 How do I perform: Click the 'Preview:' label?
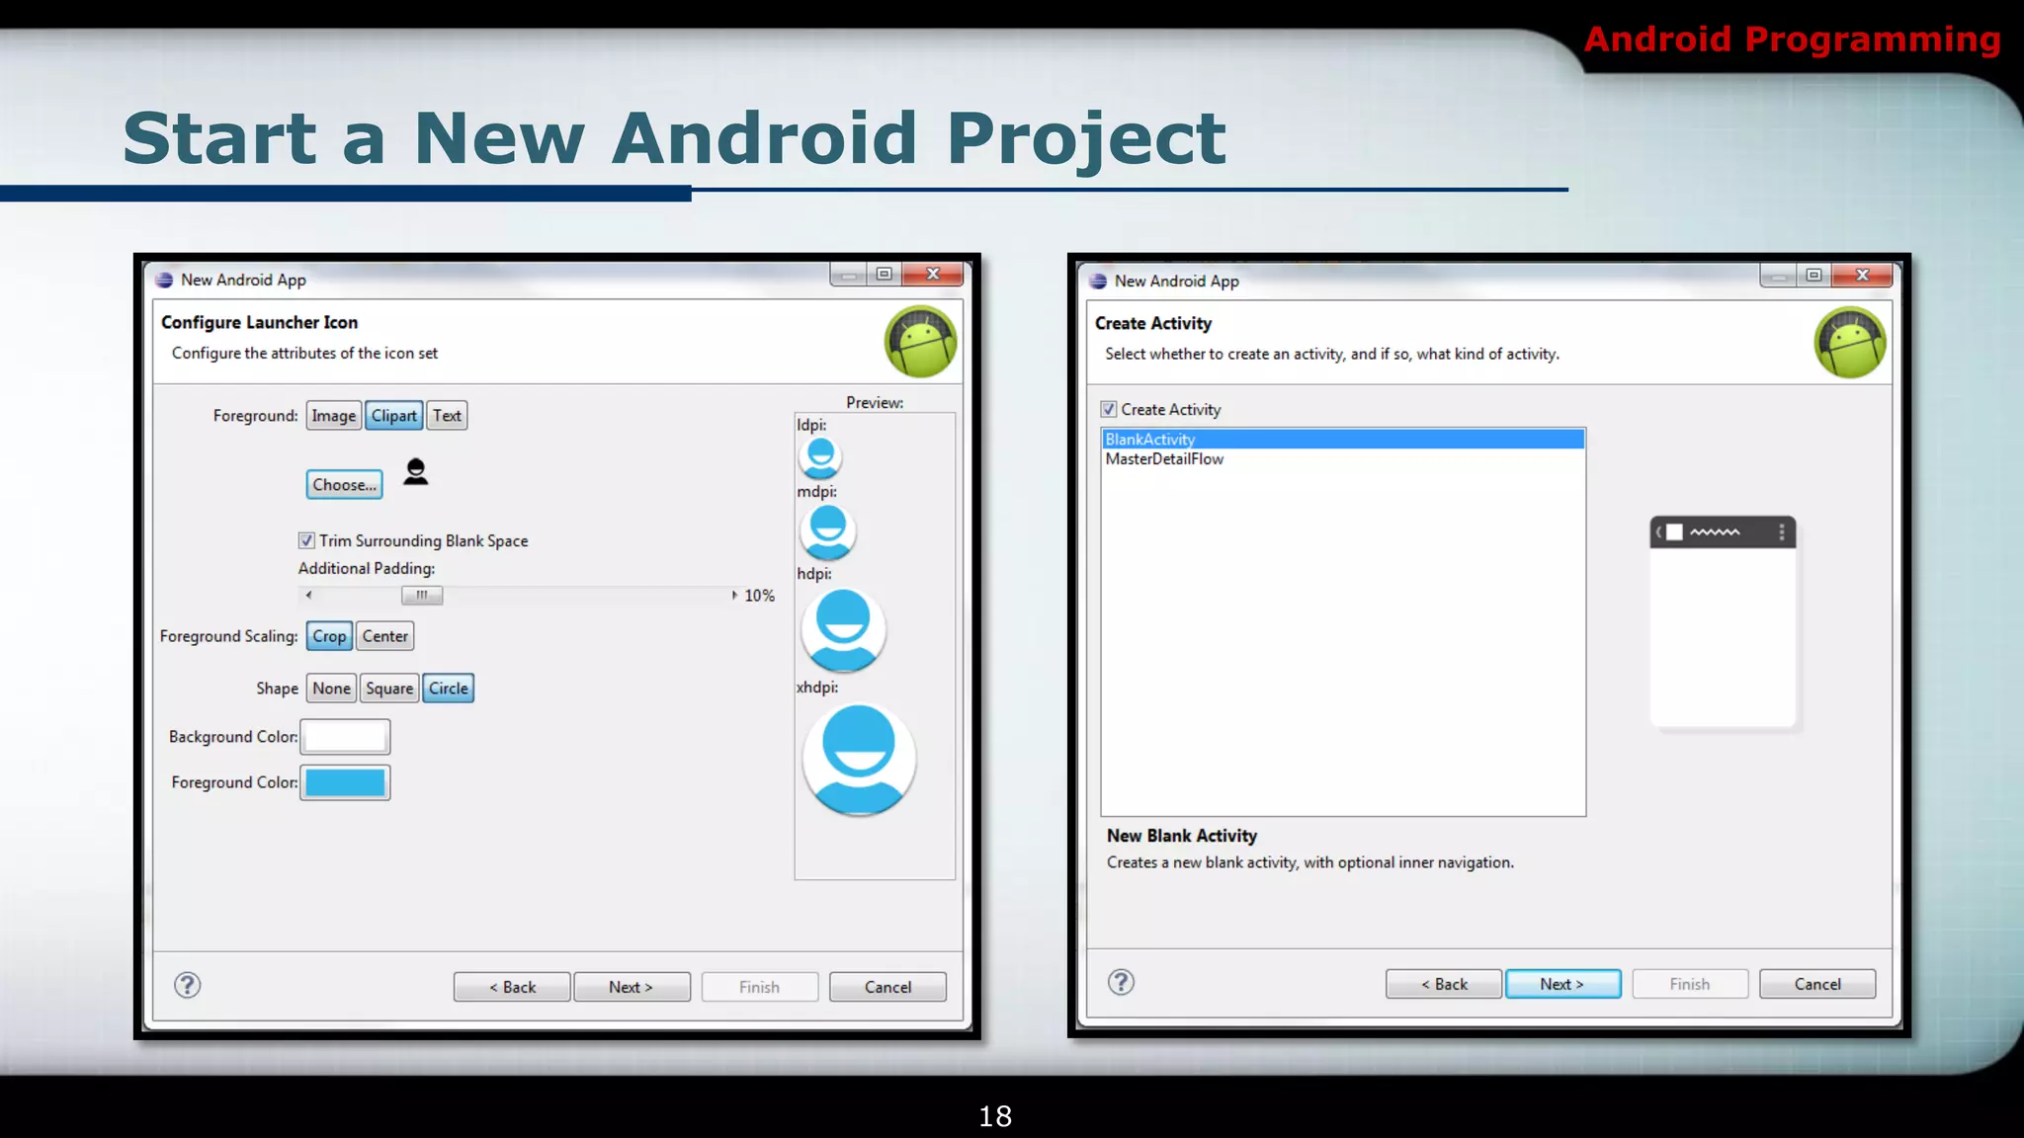(x=875, y=402)
